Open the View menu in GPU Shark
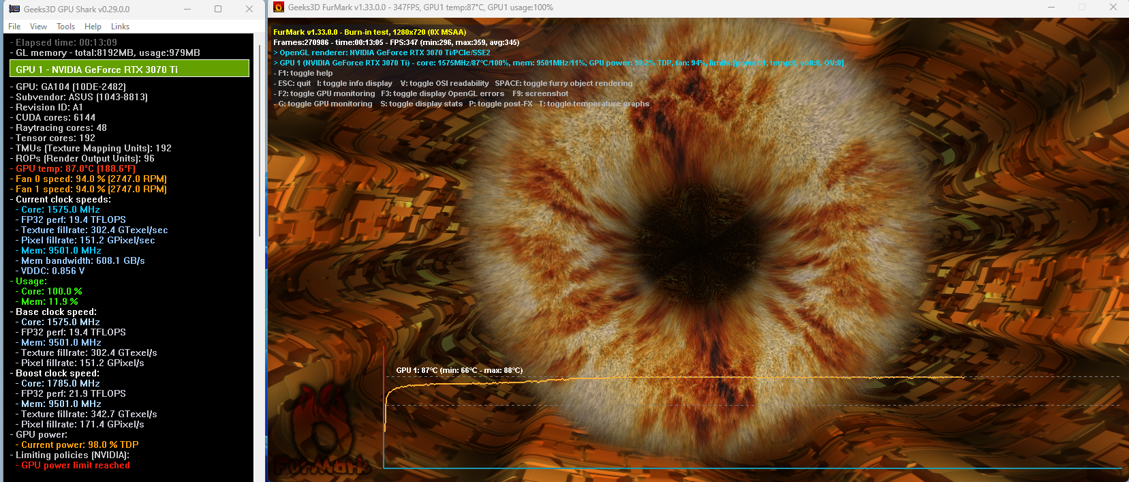This screenshot has height=482, width=1129. pos(38,27)
